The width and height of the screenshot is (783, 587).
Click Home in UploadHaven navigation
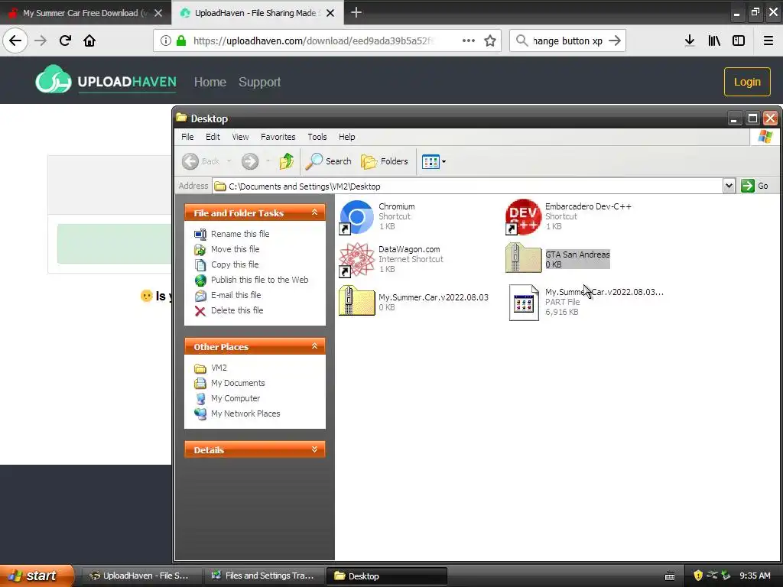pos(210,82)
